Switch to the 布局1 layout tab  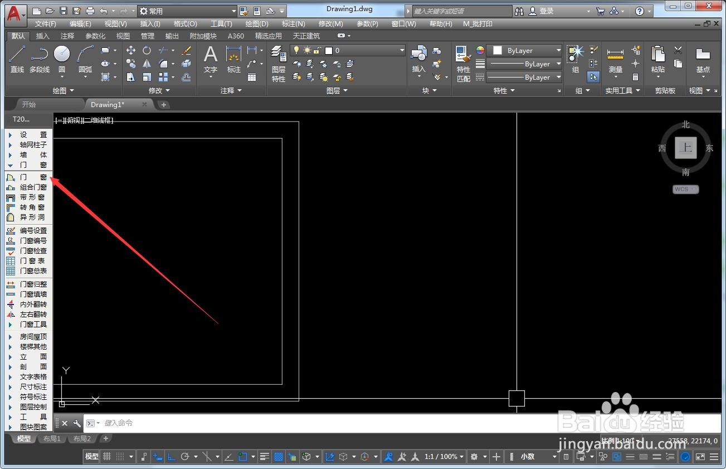tap(52, 439)
